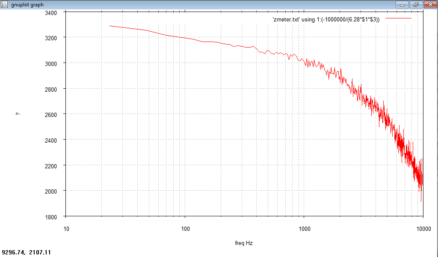Click the red legend line sample
This screenshot has height=257, width=438.
[x=398, y=18]
